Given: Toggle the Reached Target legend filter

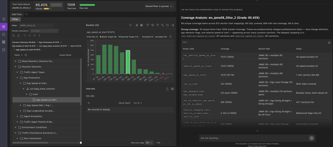Looking at the screenshot, I should click(x=128, y=37).
